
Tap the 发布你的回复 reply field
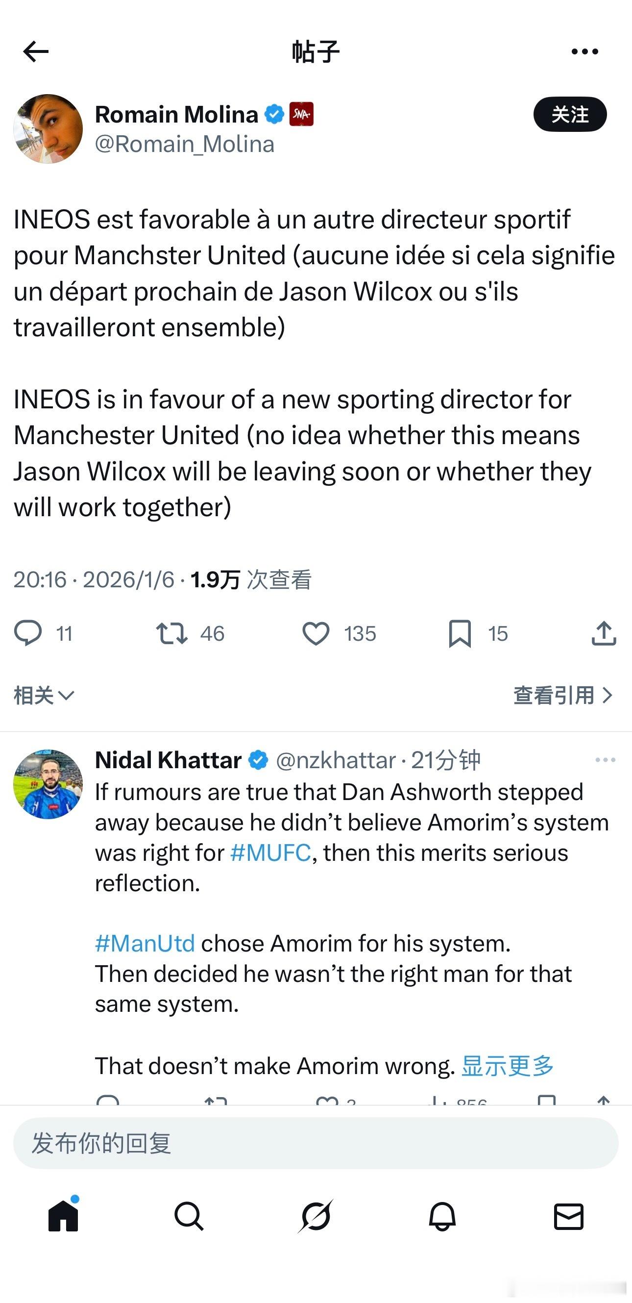point(316,1144)
